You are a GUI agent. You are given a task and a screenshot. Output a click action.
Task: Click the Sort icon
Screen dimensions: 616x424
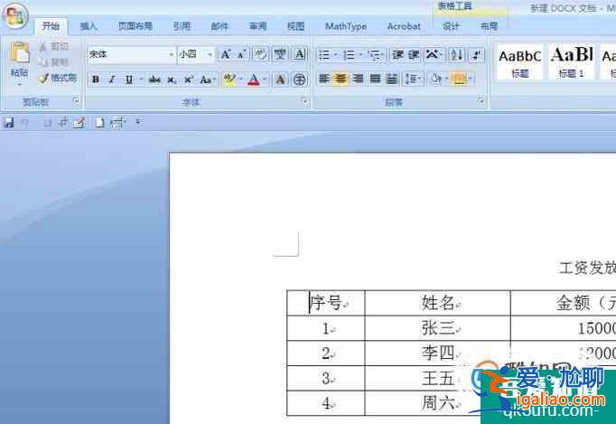point(456,54)
